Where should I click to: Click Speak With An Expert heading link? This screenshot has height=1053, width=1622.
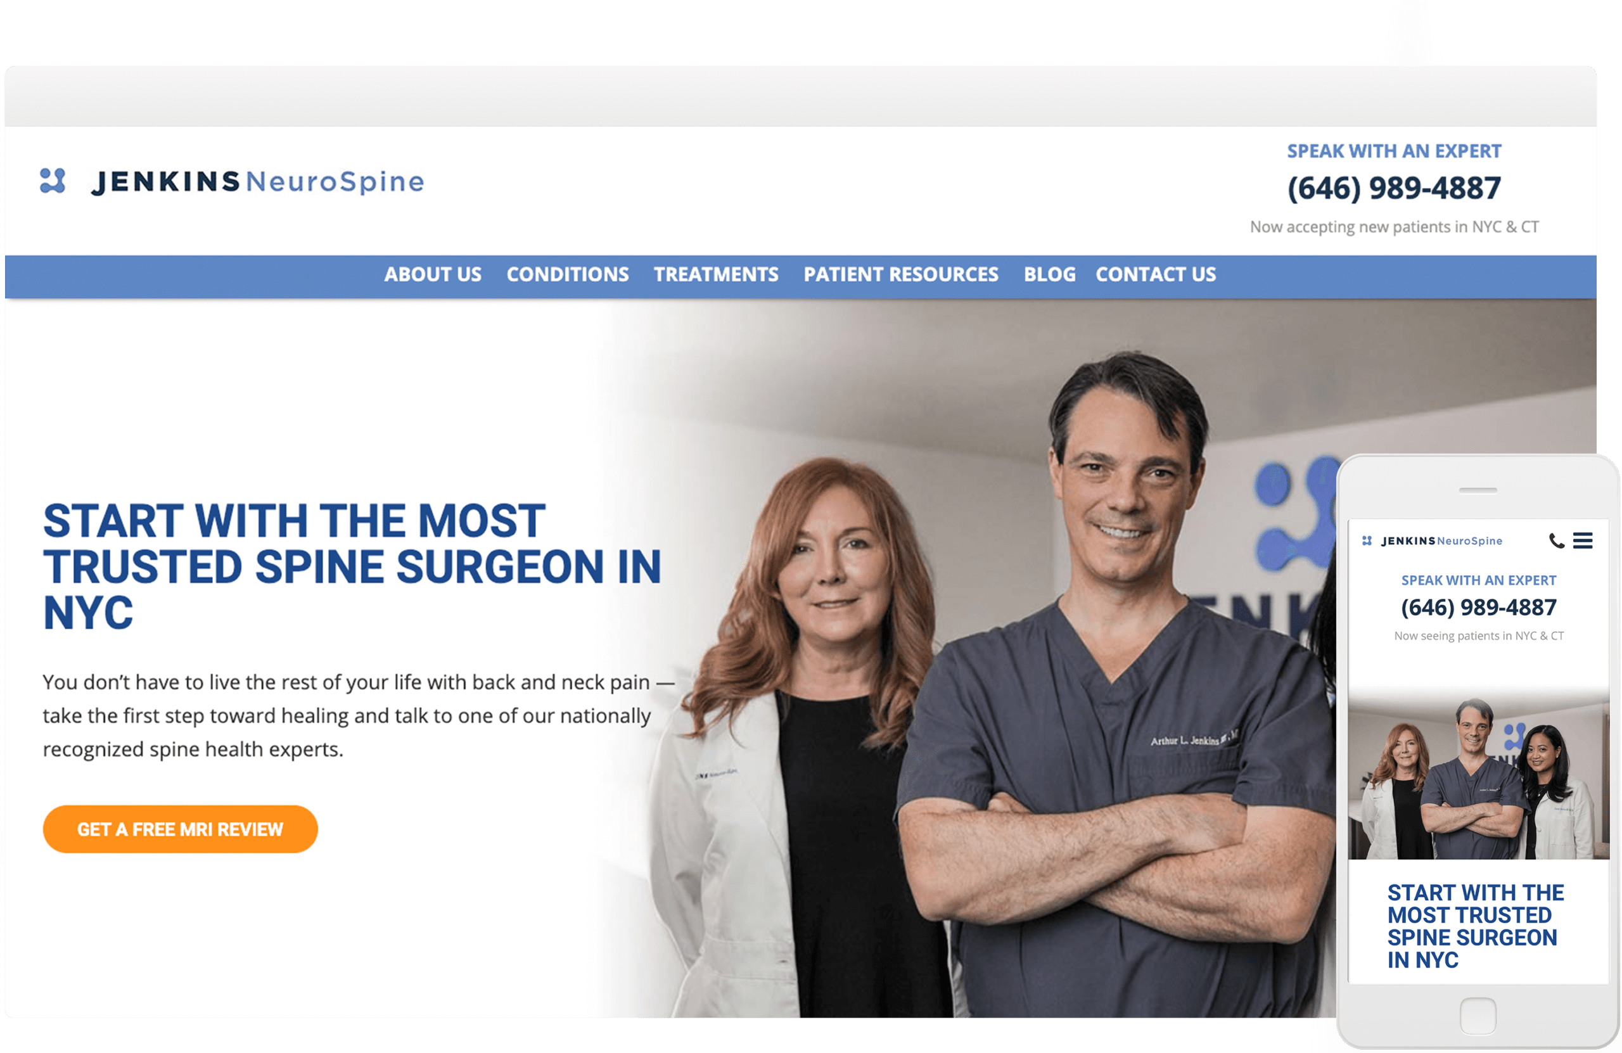(1394, 151)
